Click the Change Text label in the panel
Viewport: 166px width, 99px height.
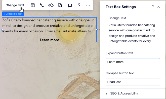(x=117, y=18)
